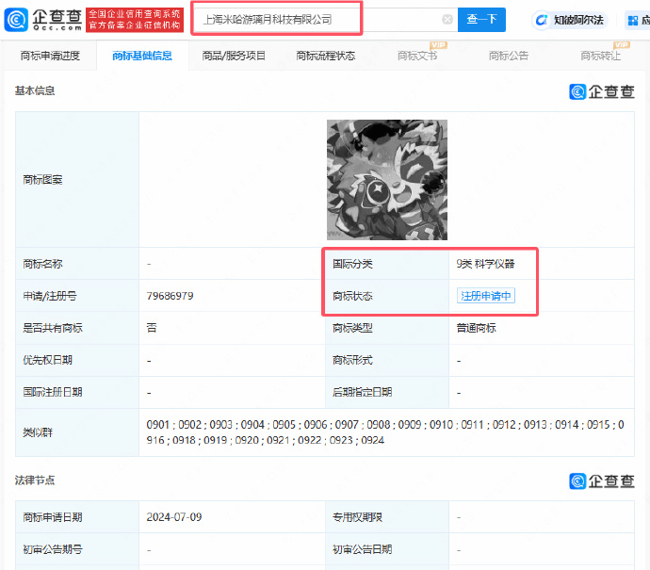Viewport: 650px width, 570px height.
Task: Select the 商标基础信息 tab
Action: pos(142,57)
